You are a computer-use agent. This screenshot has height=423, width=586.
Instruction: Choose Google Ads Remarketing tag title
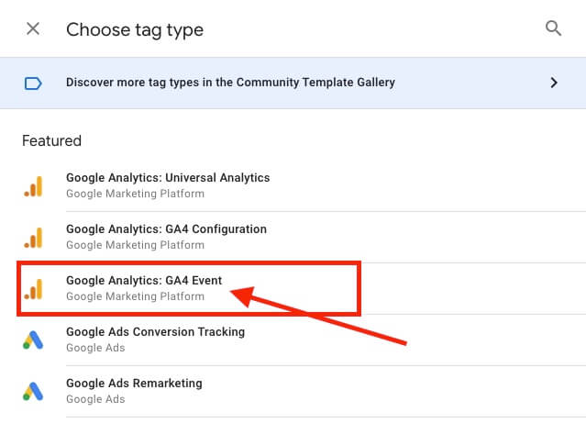(134, 384)
